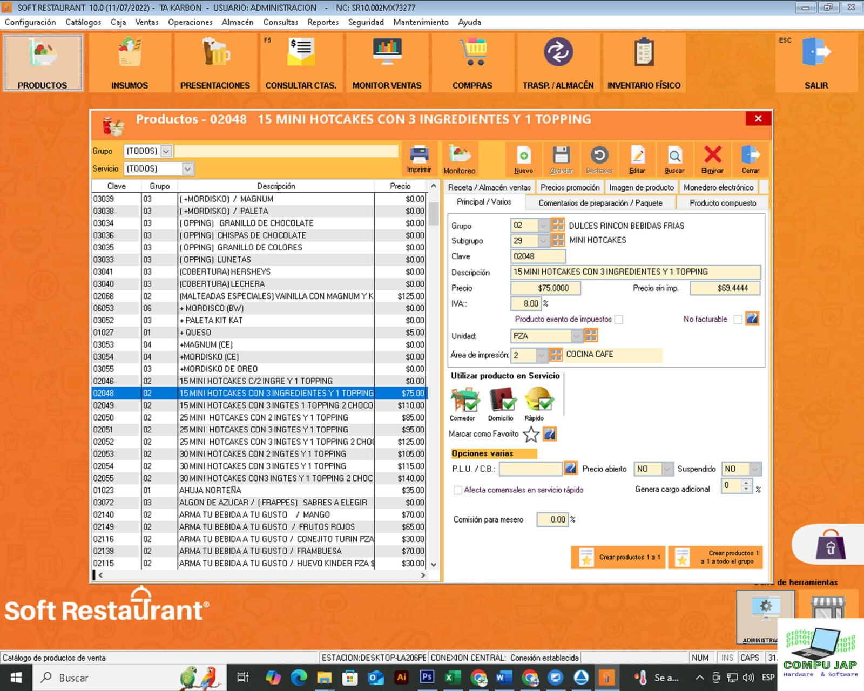This screenshot has height=691, width=864.
Task: Open the INSUMOS module
Action: point(130,63)
